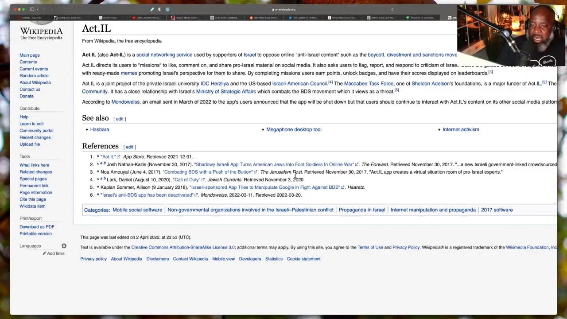Open Main page in sidebar
Viewport: 567px width, 319px height.
coord(30,55)
